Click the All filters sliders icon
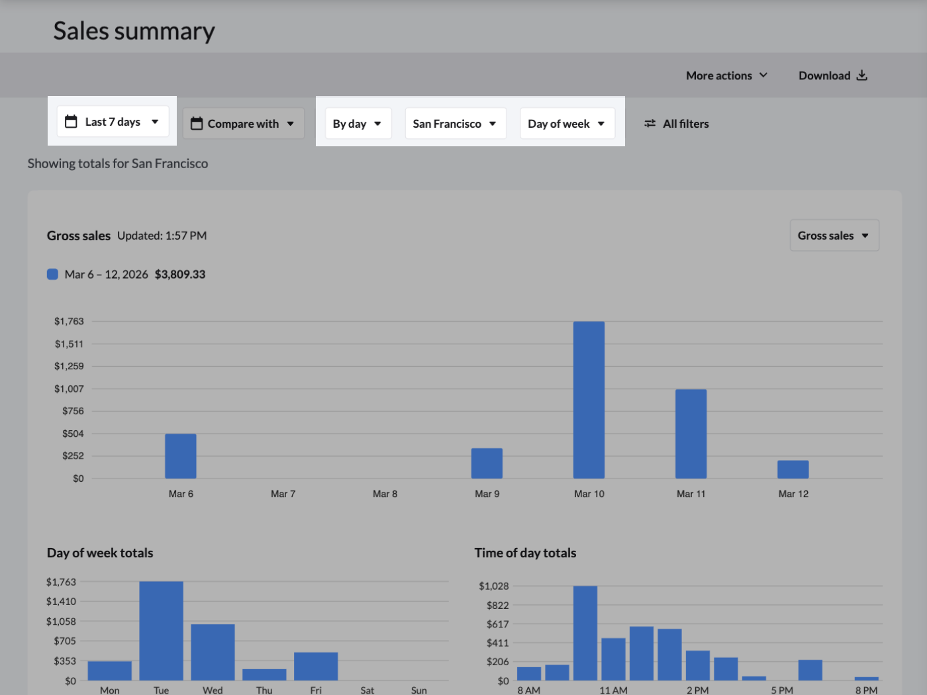This screenshot has width=927, height=695. pos(650,124)
